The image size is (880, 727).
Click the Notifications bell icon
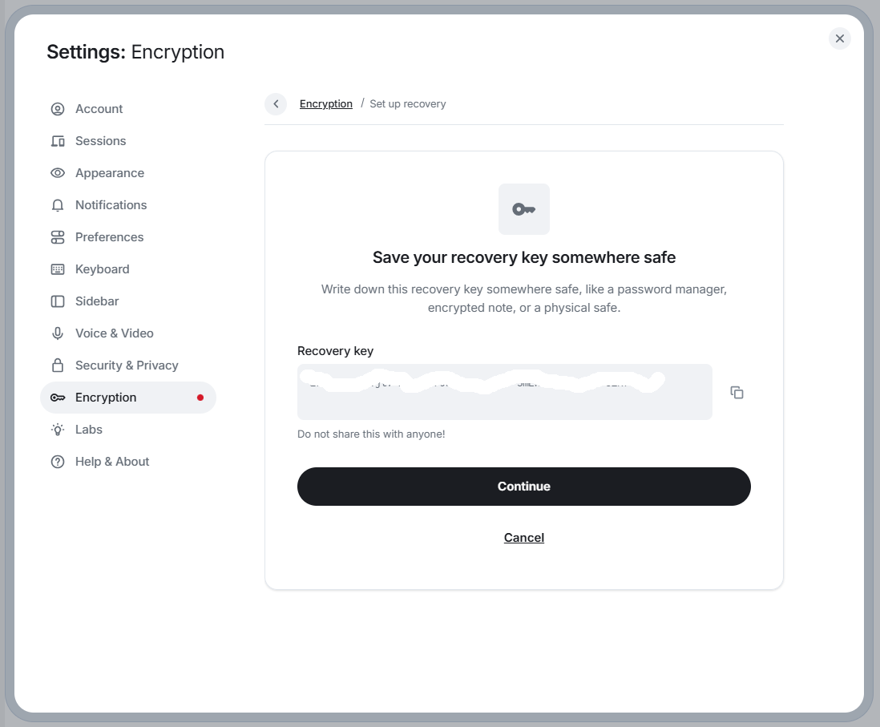coord(58,205)
